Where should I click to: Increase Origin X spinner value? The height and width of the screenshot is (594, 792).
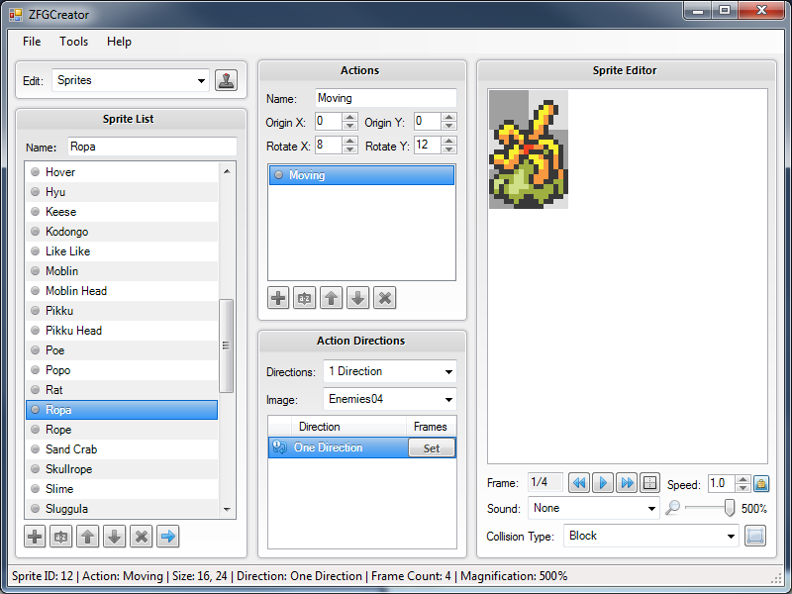[x=349, y=117]
